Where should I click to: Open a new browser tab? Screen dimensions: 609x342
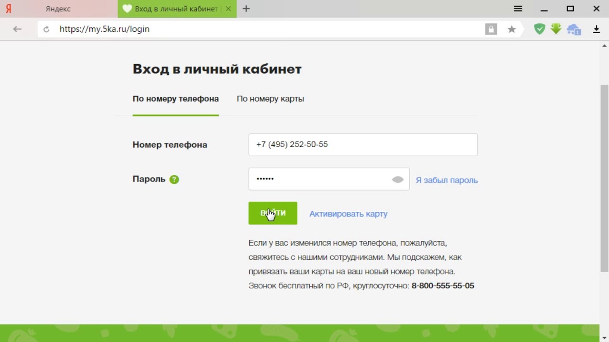click(x=246, y=9)
